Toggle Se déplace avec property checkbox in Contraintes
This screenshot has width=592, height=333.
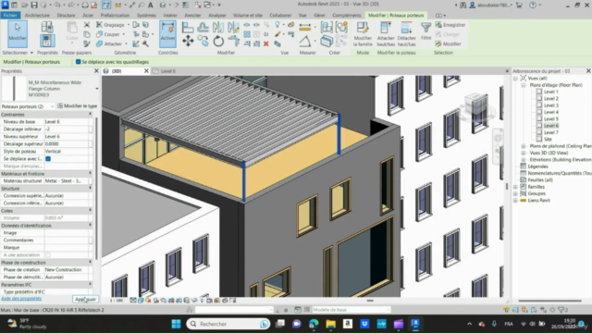pos(48,158)
